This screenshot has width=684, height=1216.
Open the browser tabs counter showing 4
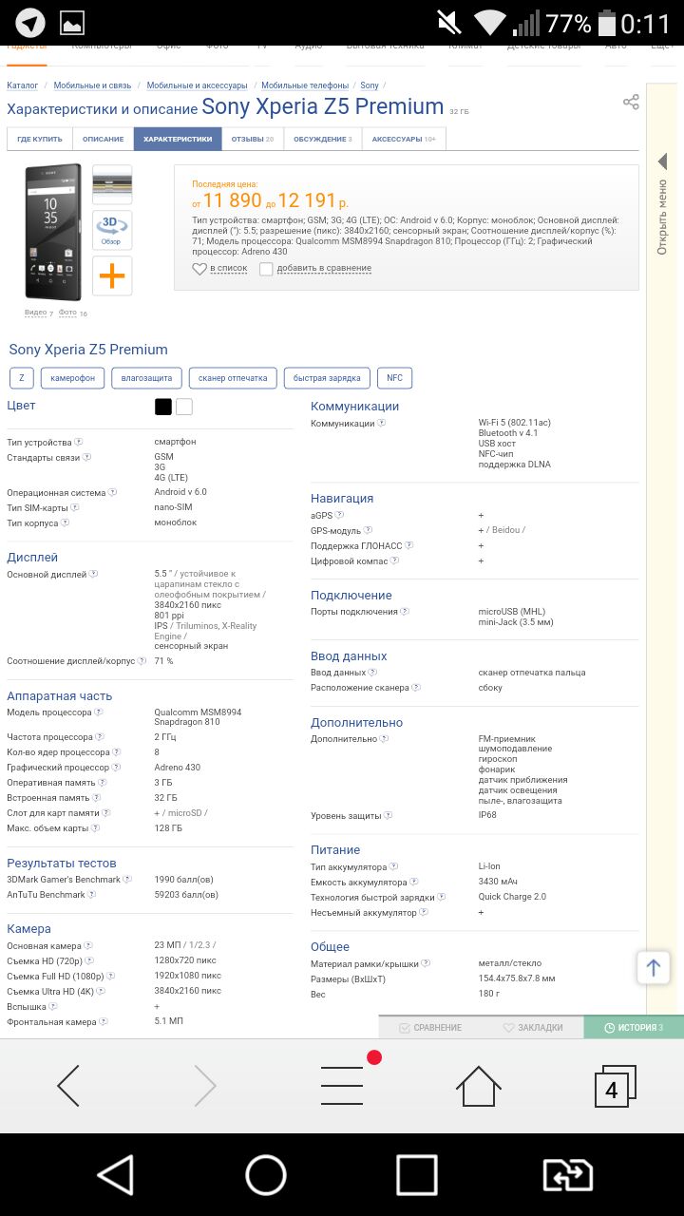(x=615, y=1086)
